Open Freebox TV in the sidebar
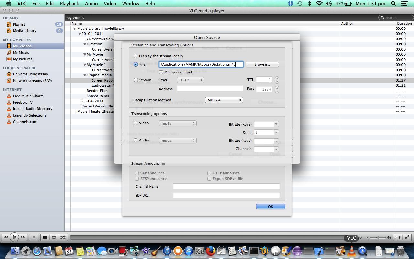This screenshot has height=259, width=414. point(22,102)
